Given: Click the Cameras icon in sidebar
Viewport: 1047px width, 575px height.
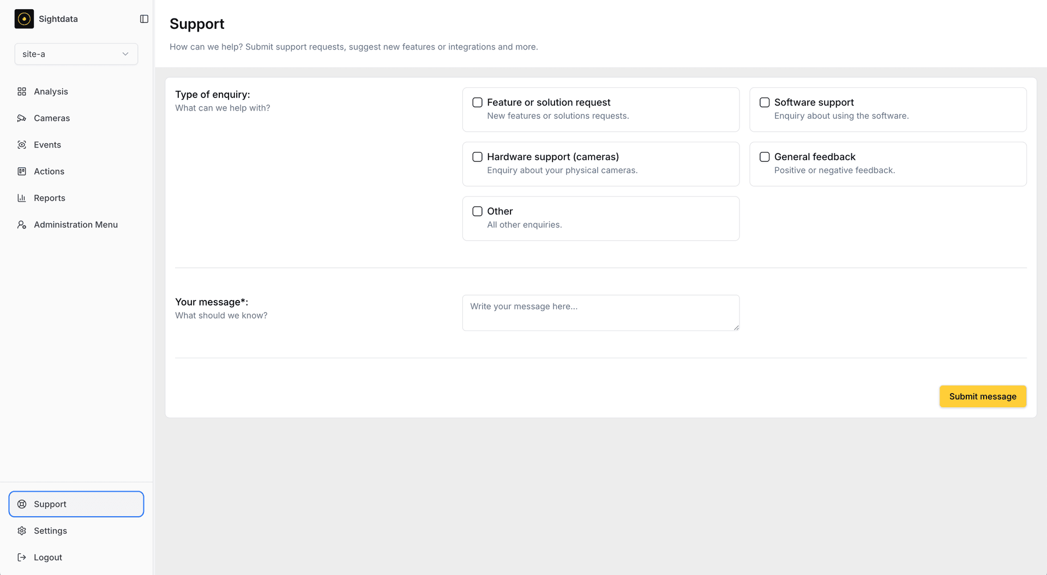Looking at the screenshot, I should click(x=22, y=118).
